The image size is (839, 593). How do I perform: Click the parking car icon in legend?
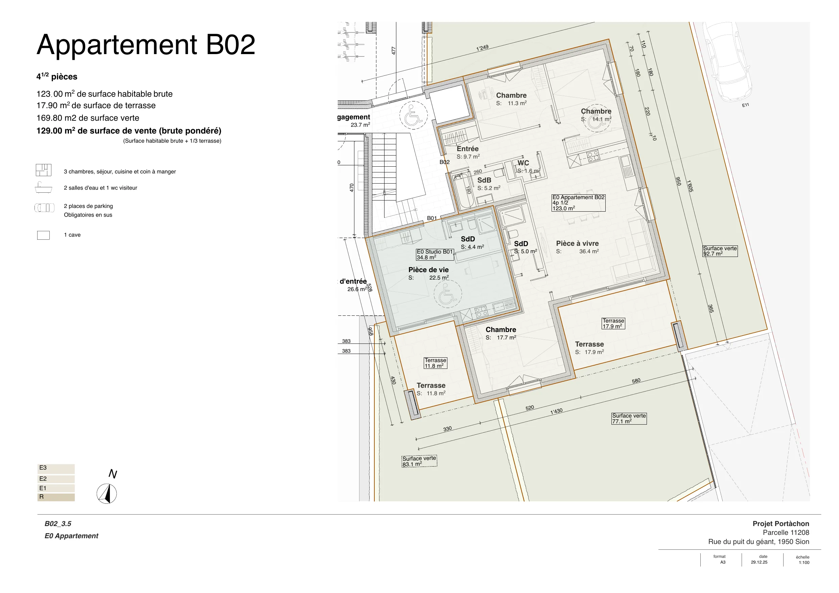[x=44, y=208]
